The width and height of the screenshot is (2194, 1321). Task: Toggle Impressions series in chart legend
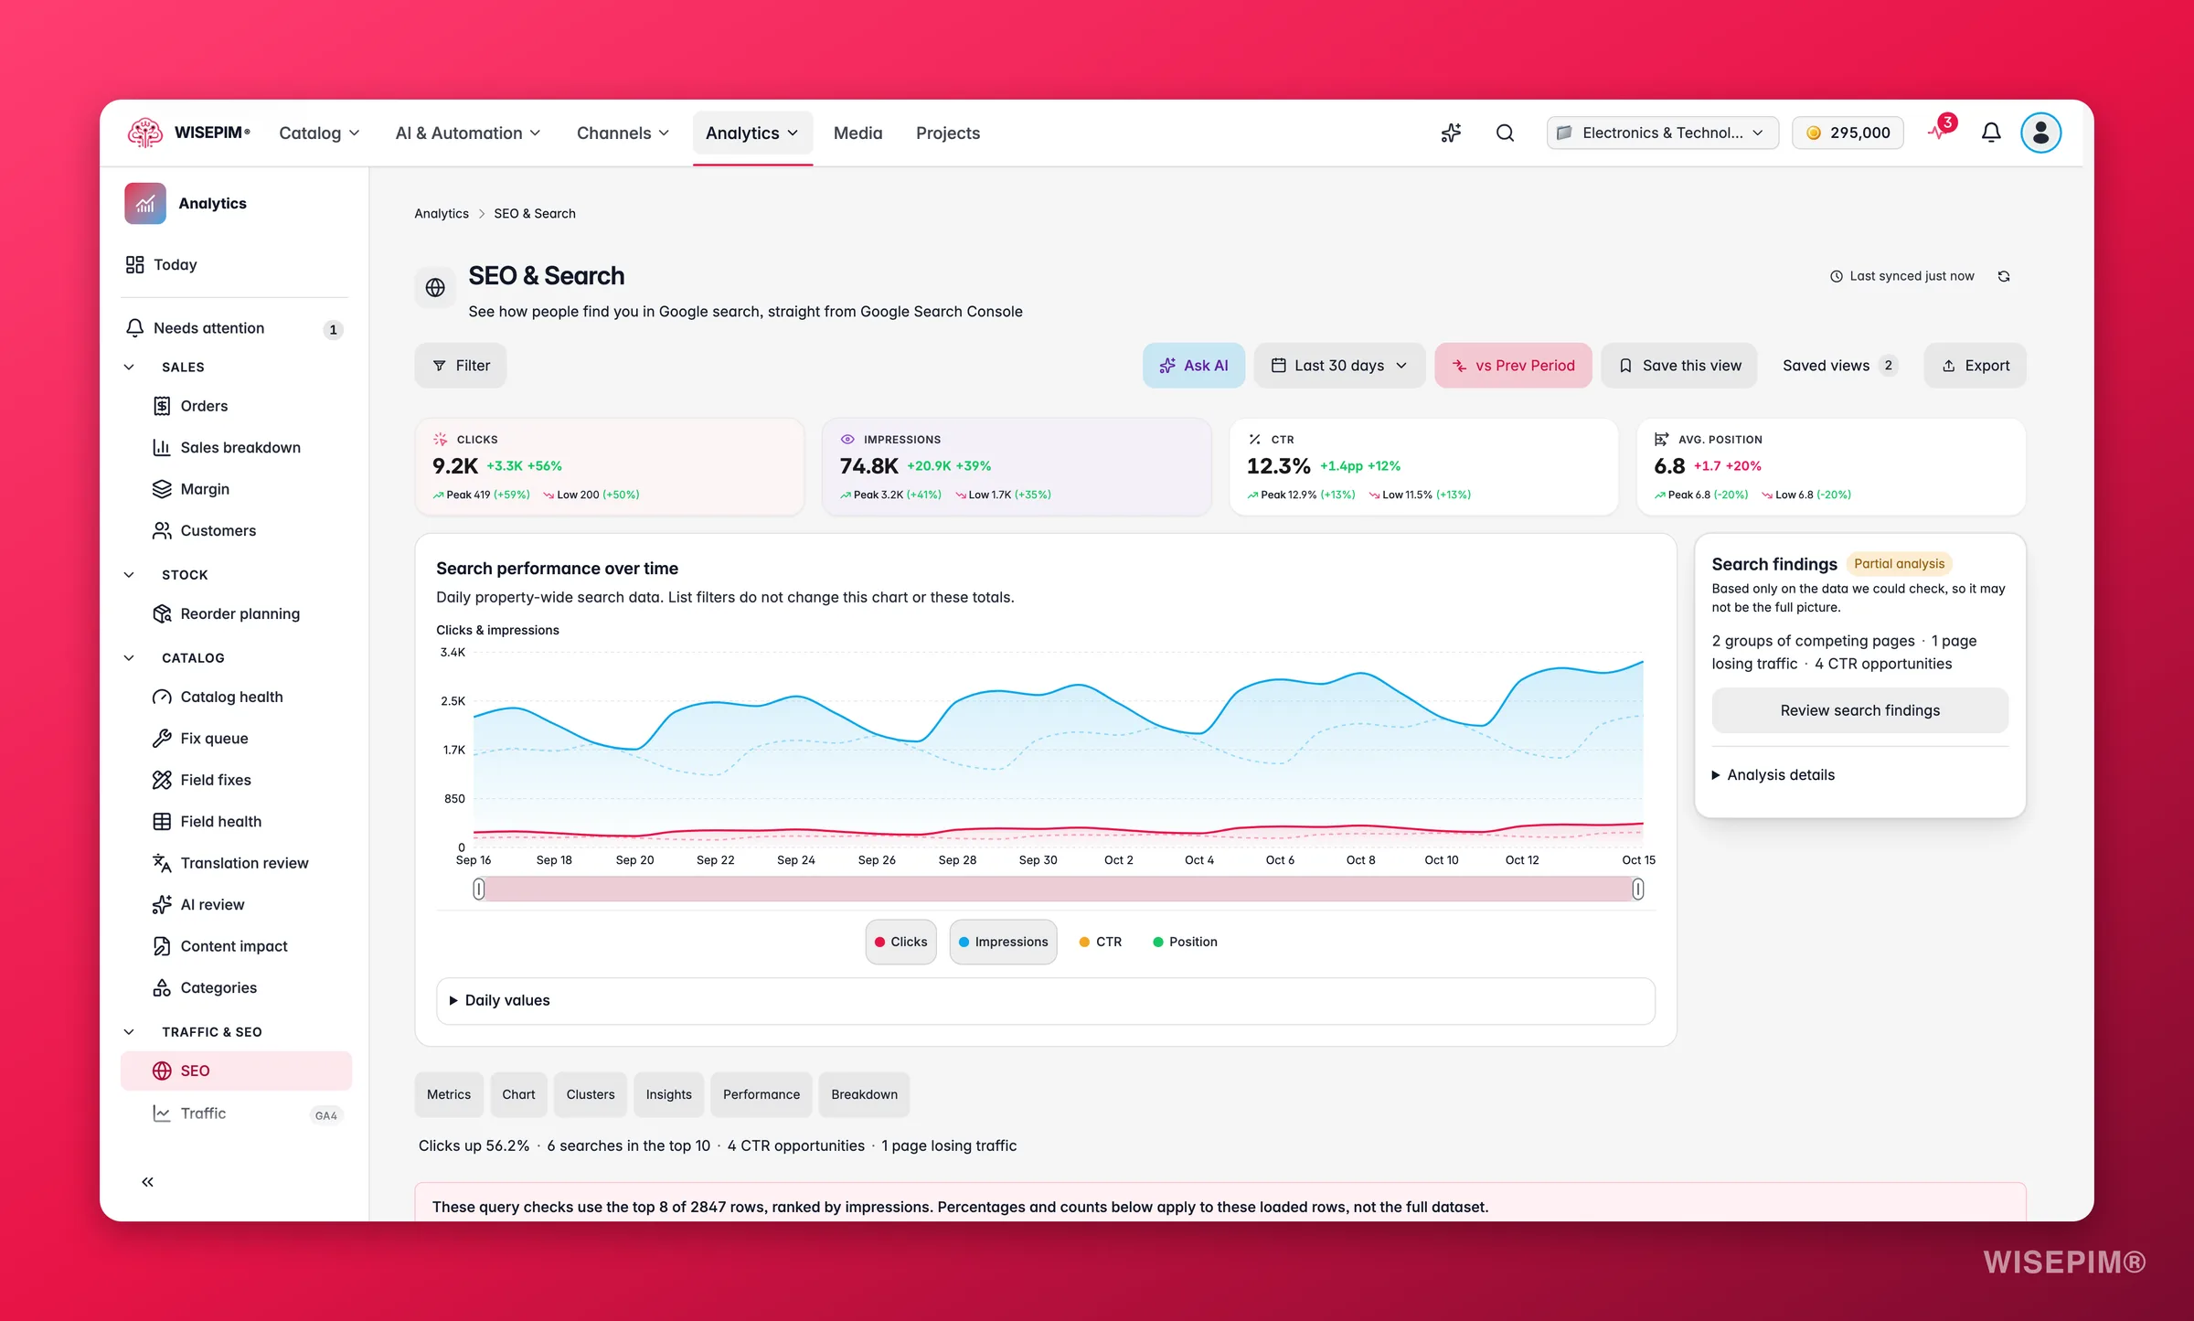coord(1003,942)
